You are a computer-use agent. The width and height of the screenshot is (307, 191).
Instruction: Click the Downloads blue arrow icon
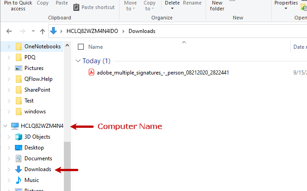point(19,169)
